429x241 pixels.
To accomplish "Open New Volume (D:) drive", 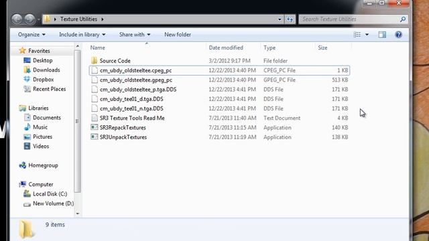I will pos(53,204).
